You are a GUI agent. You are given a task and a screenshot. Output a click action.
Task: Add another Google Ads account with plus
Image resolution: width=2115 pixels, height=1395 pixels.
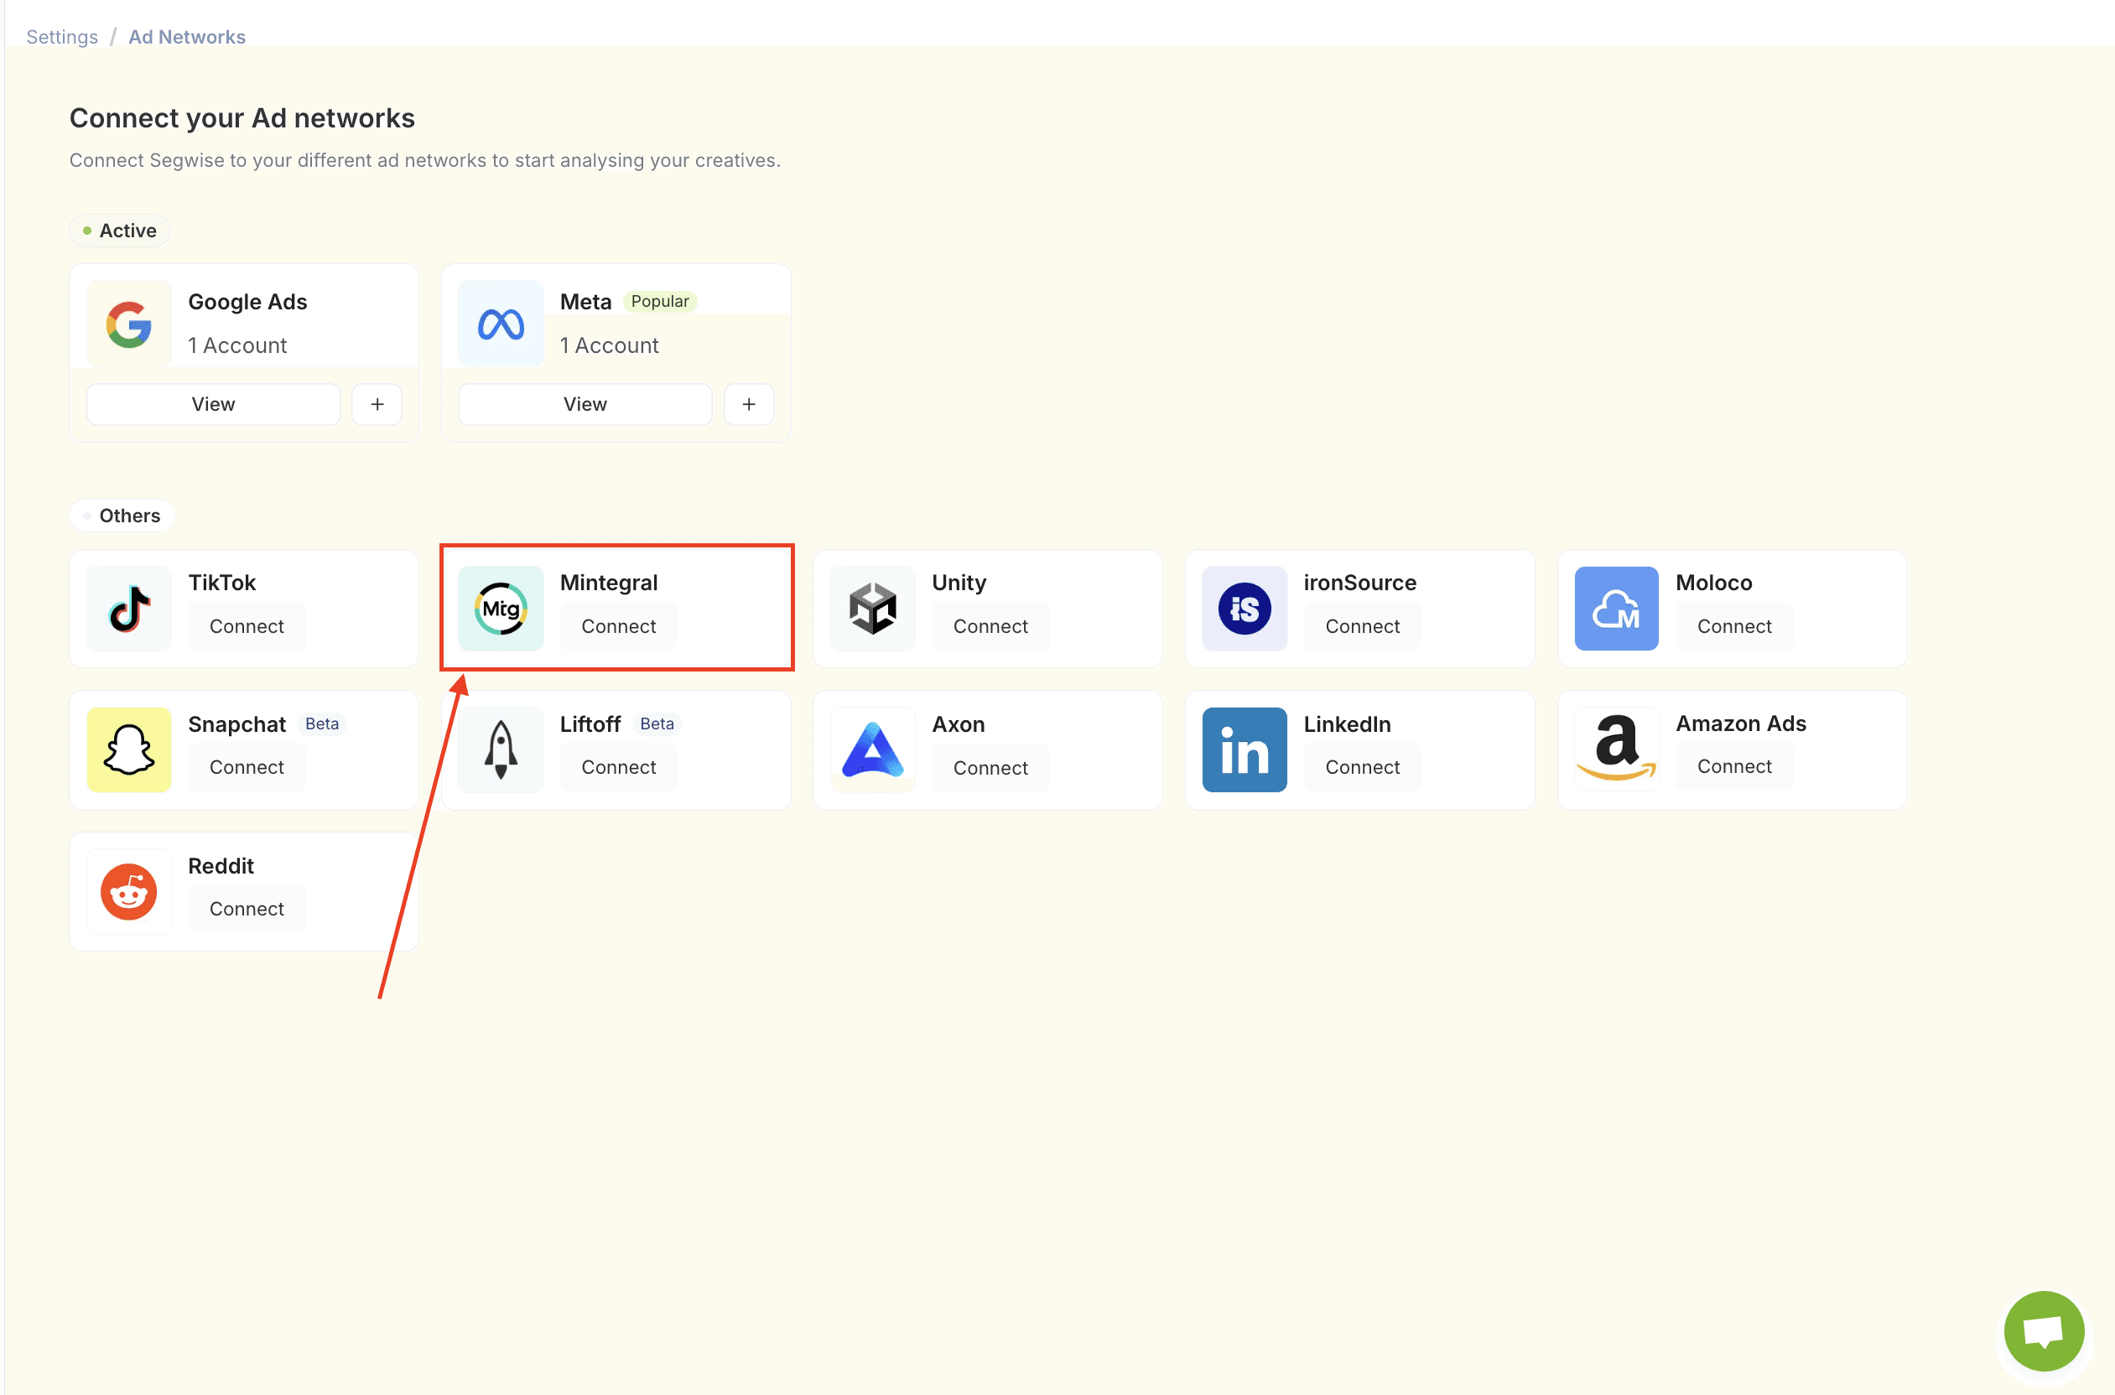pyautogui.click(x=377, y=404)
